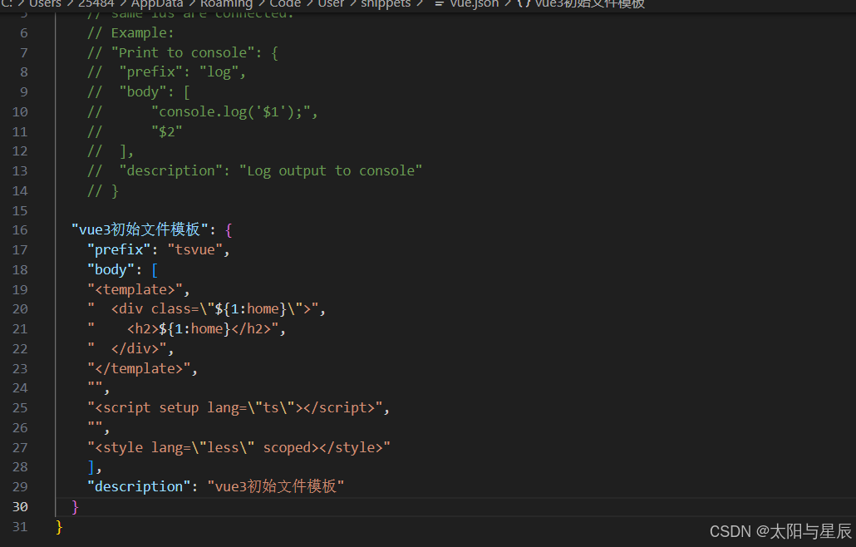Image resolution: width=856 pixels, height=547 pixels.
Task: Click the "vue3初始文件模板" key on line 16
Action: click(140, 229)
